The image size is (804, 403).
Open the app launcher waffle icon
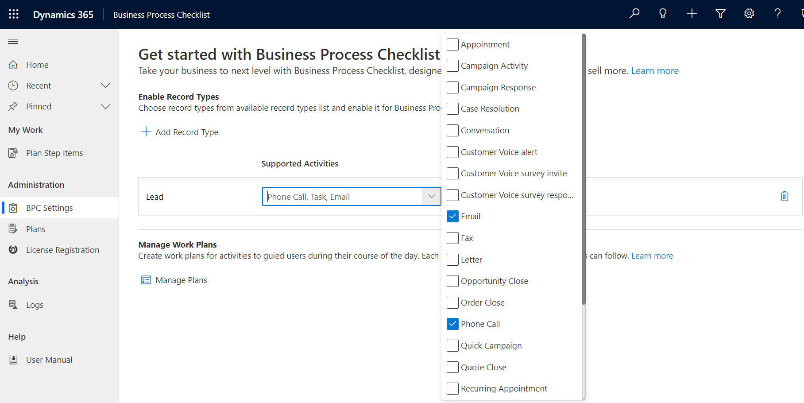point(14,14)
